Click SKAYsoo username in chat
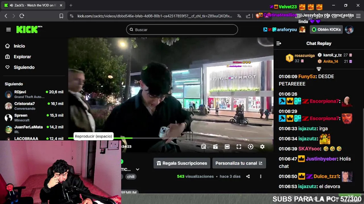 pos(309,149)
